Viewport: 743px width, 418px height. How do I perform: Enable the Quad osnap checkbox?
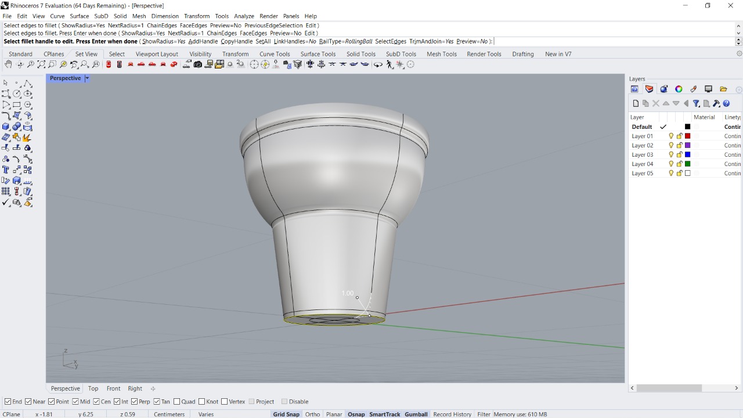(x=177, y=402)
